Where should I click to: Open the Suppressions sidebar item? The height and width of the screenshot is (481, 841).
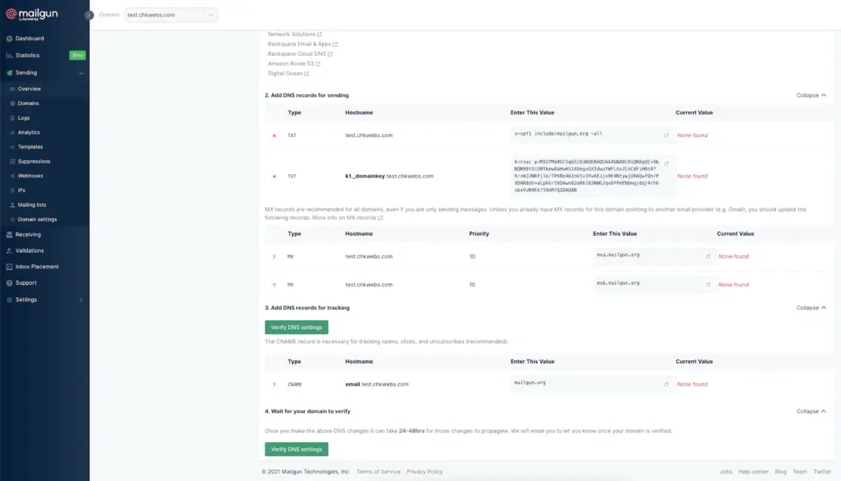(34, 162)
